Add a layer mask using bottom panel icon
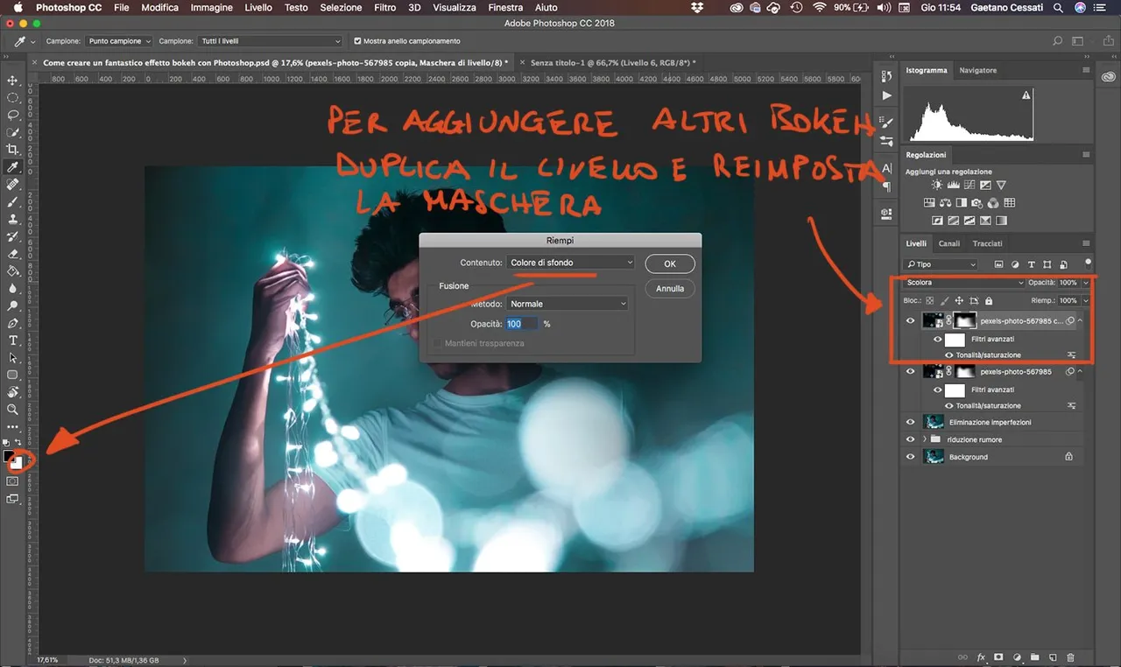Screen dimensions: 1121x667 [x=998, y=656]
